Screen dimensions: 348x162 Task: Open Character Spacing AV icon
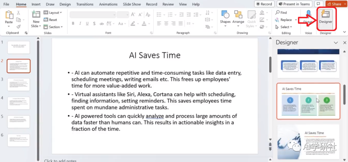[x=109, y=23]
